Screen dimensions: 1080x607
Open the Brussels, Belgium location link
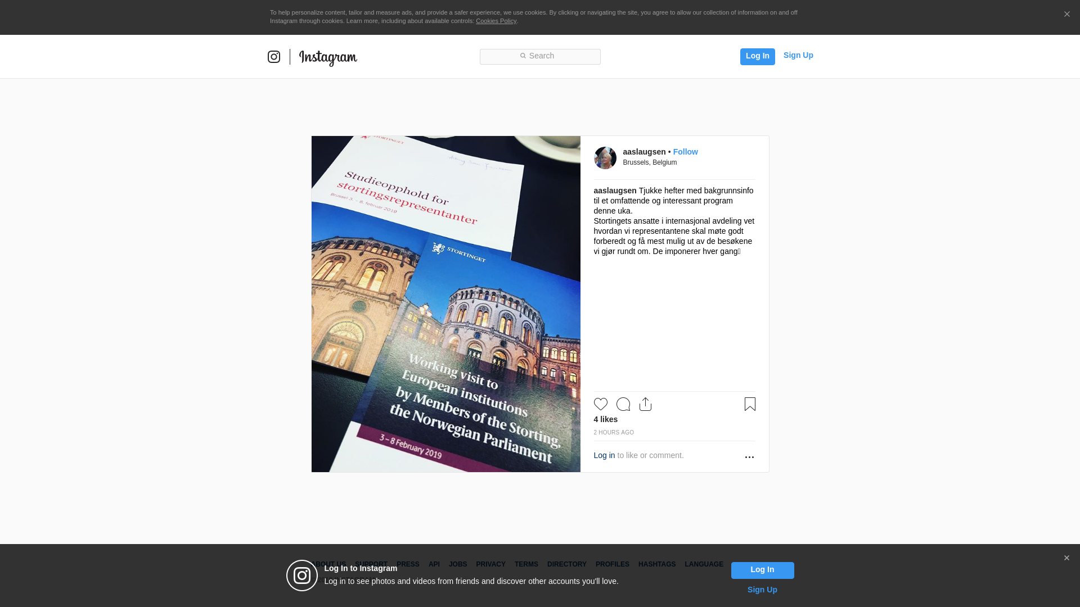click(x=650, y=162)
